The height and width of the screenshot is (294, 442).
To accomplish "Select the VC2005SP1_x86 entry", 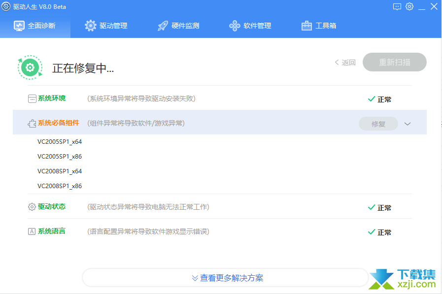I will (60, 157).
